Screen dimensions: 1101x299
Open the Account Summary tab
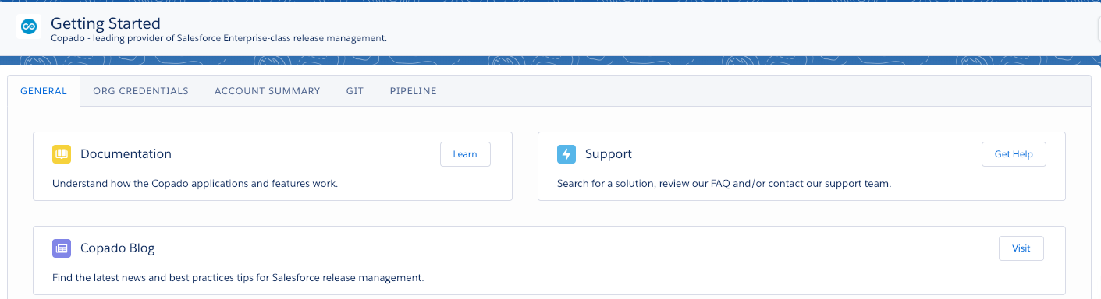(268, 91)
